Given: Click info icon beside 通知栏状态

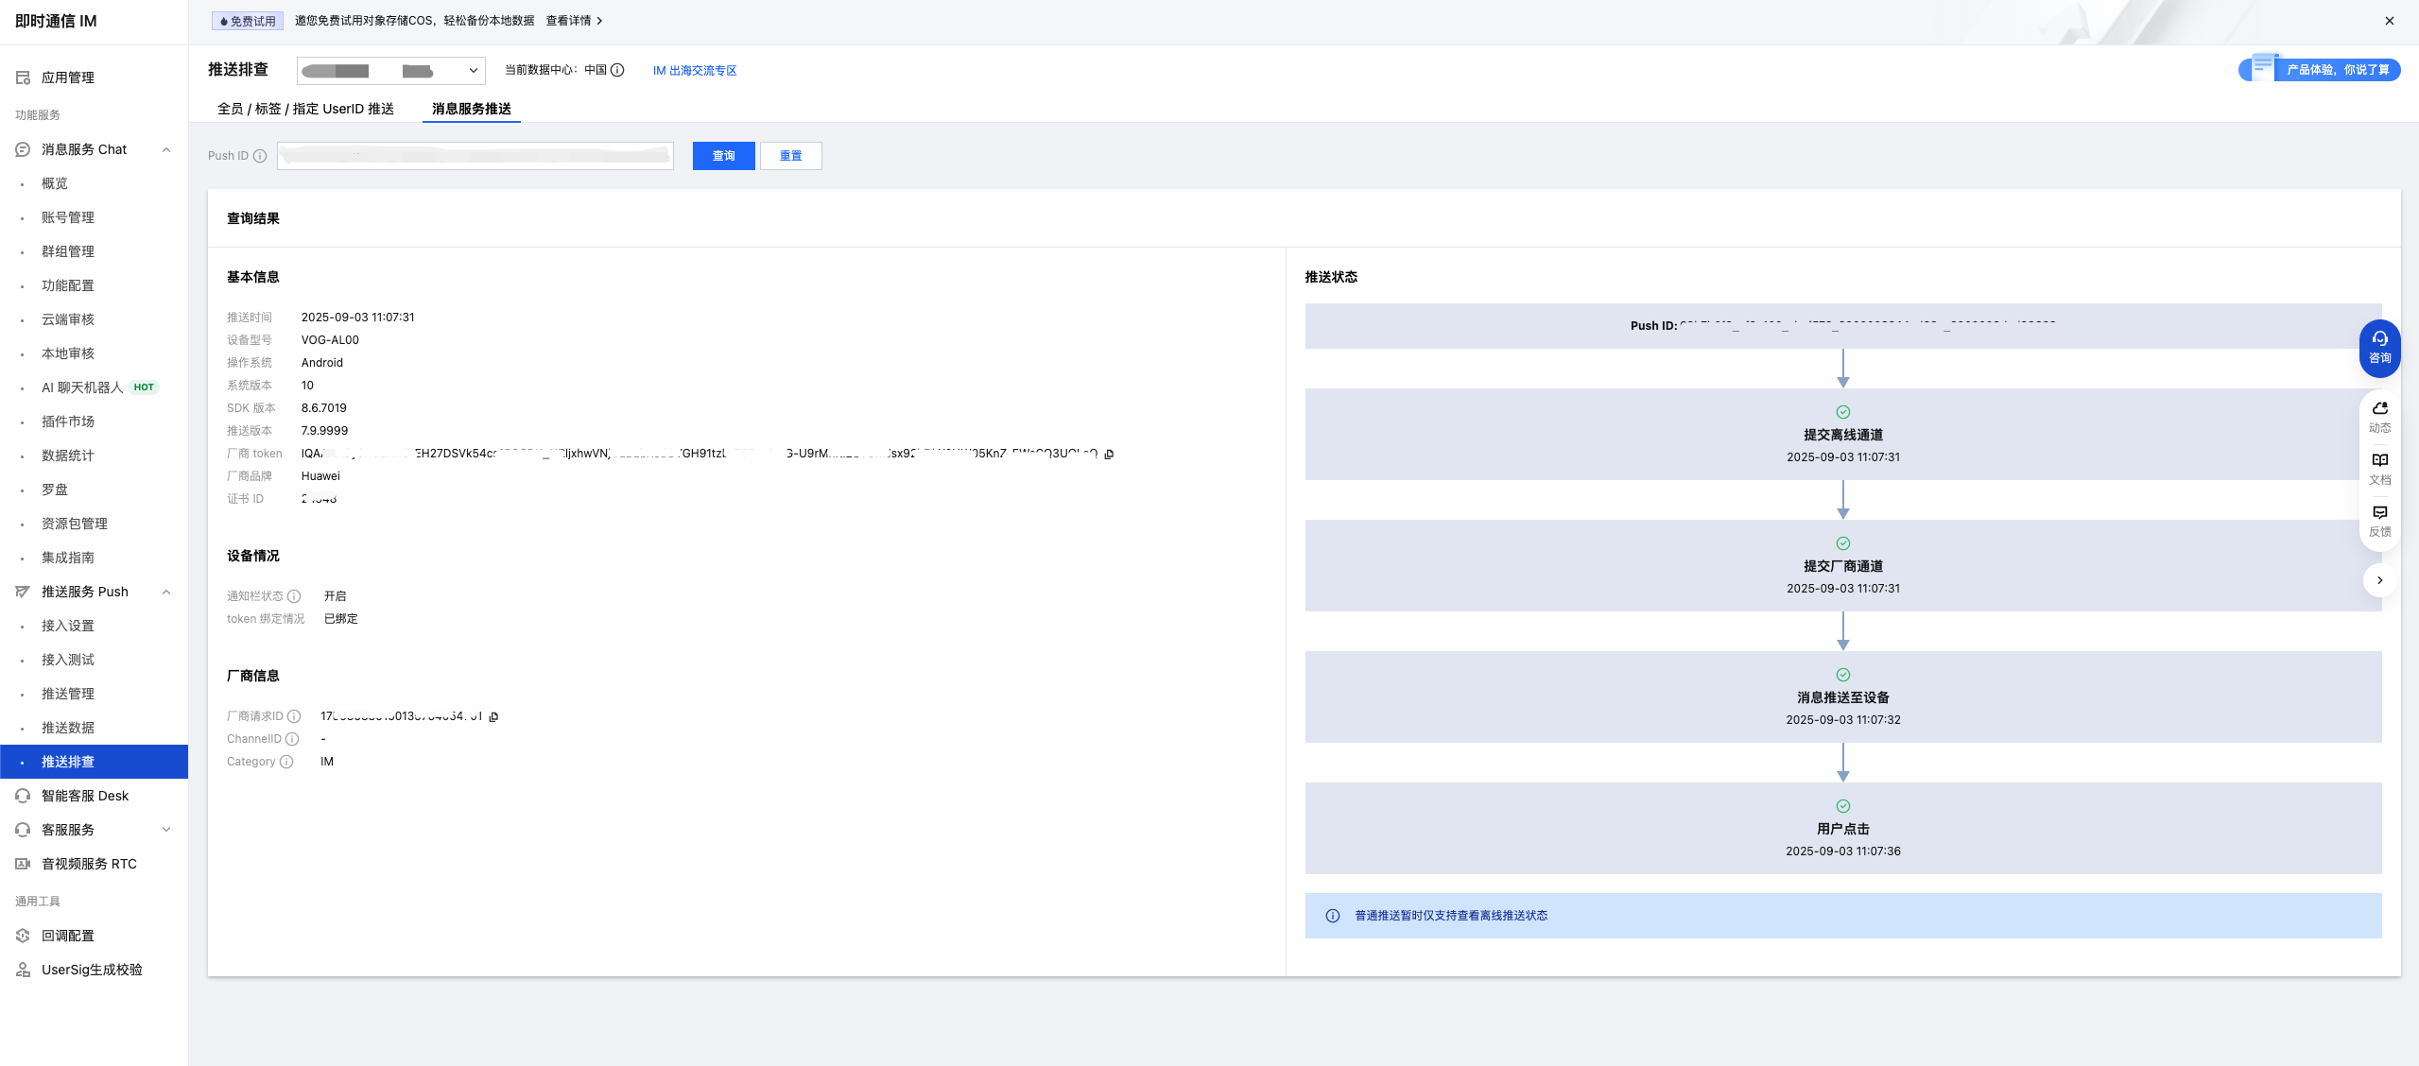Looking at the screenshot, I should tap(294, 596).
